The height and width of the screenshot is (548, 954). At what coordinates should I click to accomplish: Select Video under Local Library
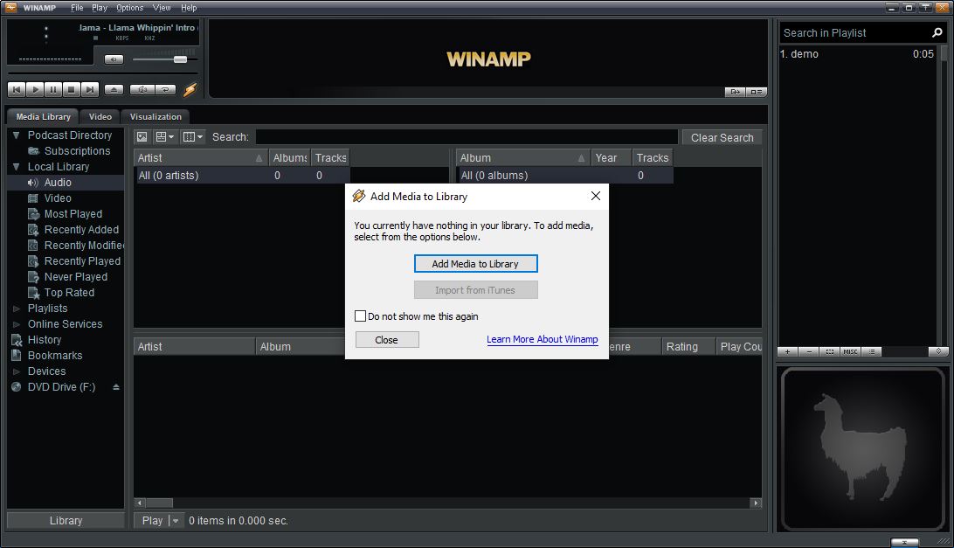[x=57, y=198]
